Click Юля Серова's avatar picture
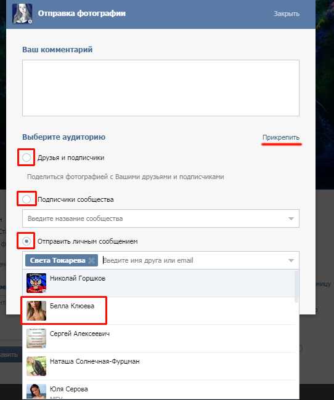 coord(36,391)
